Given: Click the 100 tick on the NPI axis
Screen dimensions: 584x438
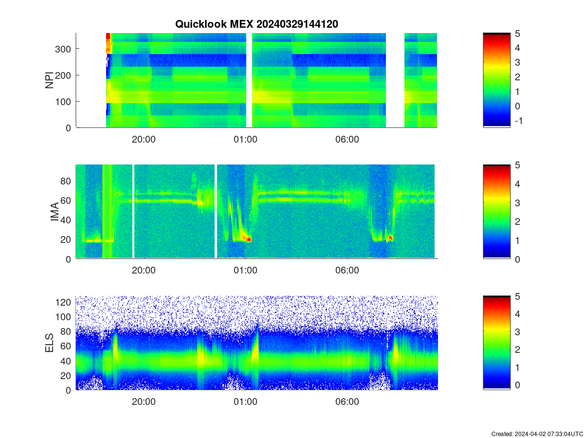Looking at the screenshot, I should (63, 101).
